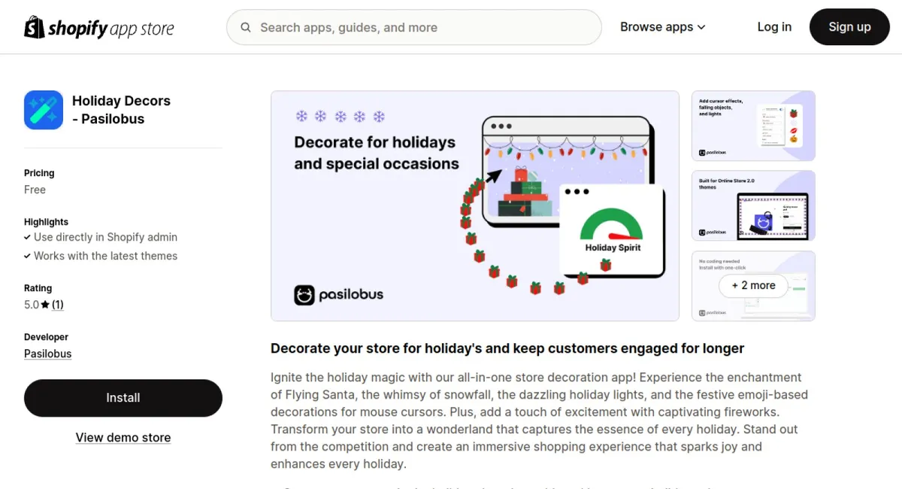Click the search magnifier icon
The image size is (902, 489).
click(246, 28)
